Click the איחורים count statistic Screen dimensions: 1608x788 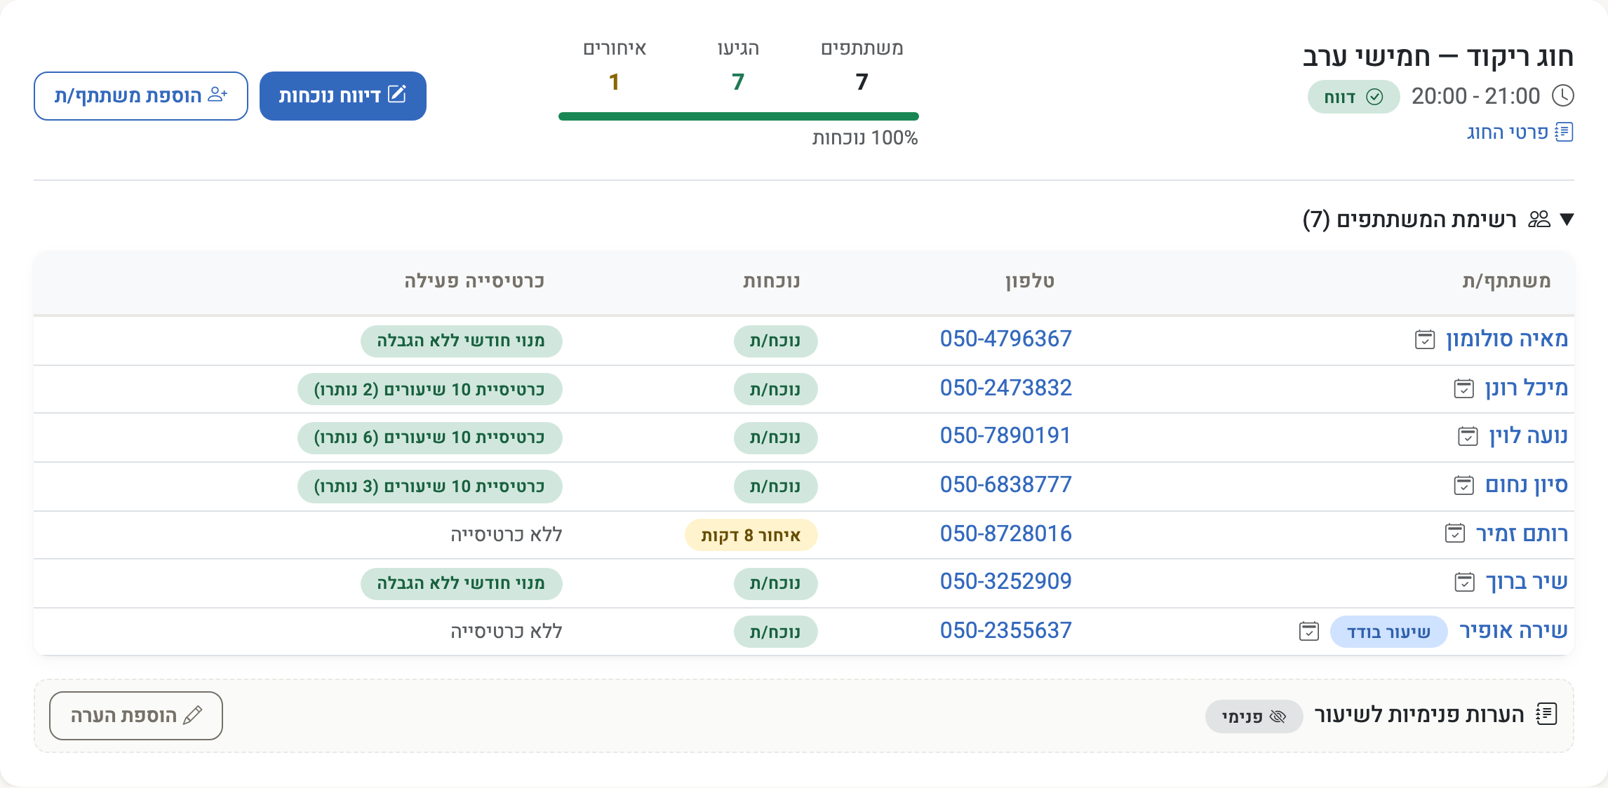[x=615, y=67]
